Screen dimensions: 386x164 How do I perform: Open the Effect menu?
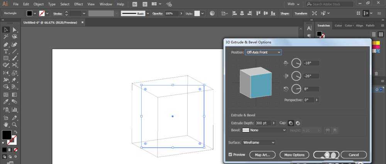78,4
